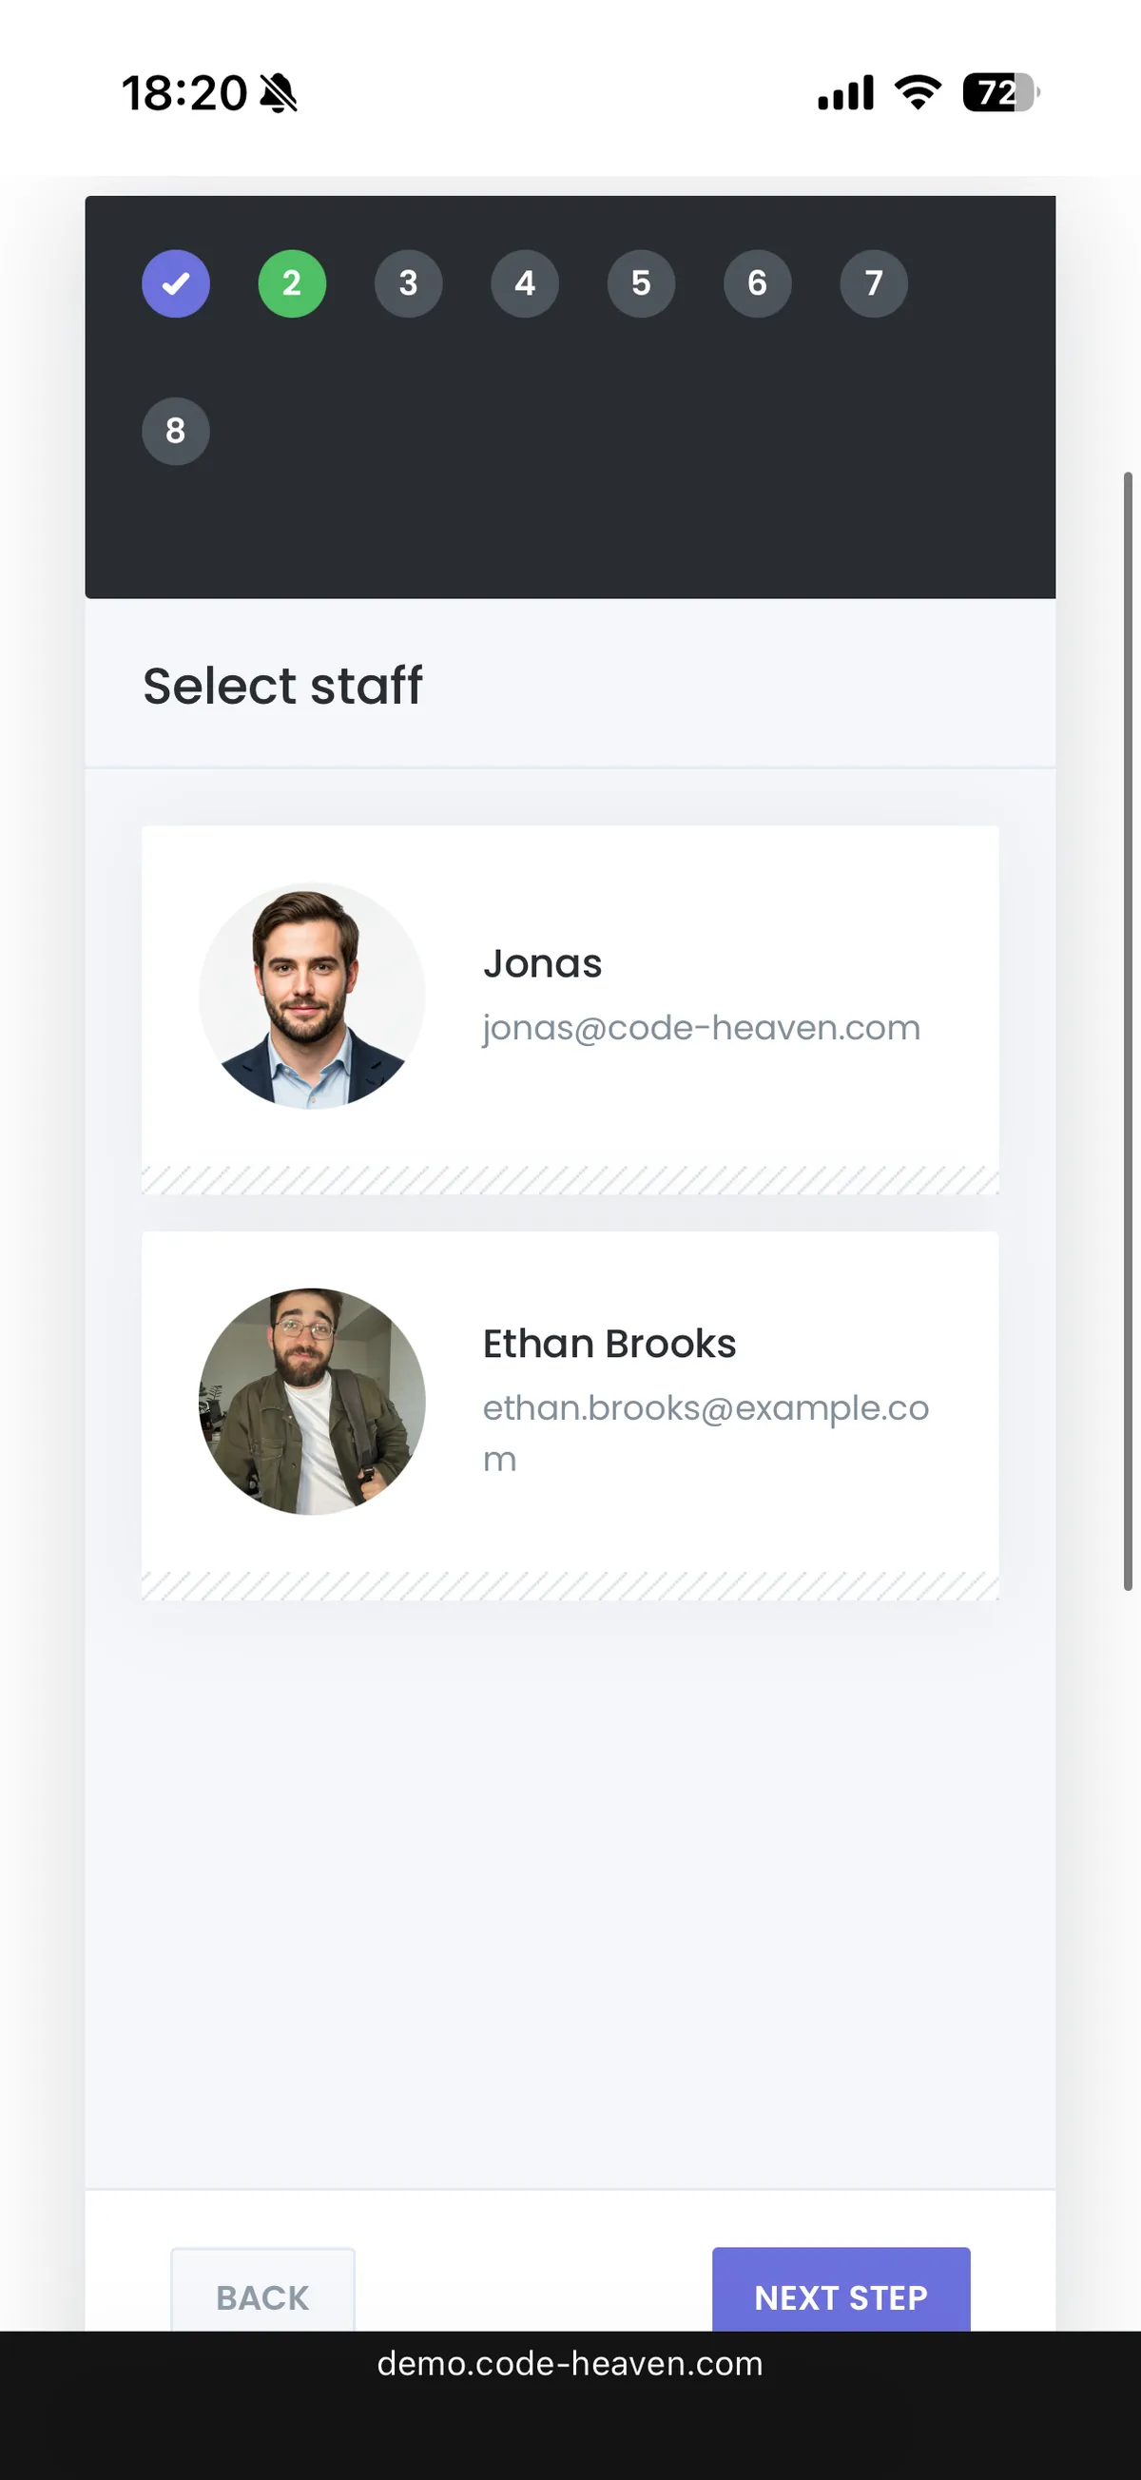The width and height of the screenshot is (1141, 2480).
Task: Select step 5 circle indicator
Action: click(641, 283)
